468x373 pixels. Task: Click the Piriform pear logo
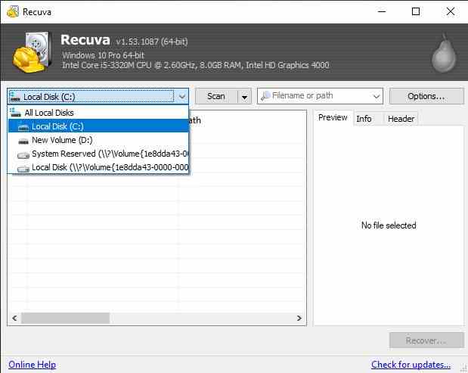point(444,54)
